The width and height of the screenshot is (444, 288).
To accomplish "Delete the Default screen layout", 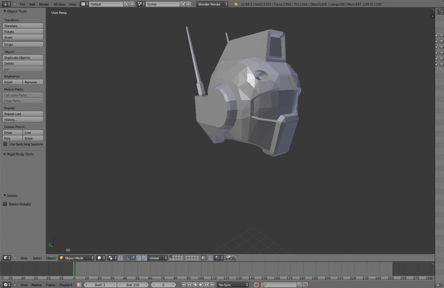I will [x=132, y=4].
